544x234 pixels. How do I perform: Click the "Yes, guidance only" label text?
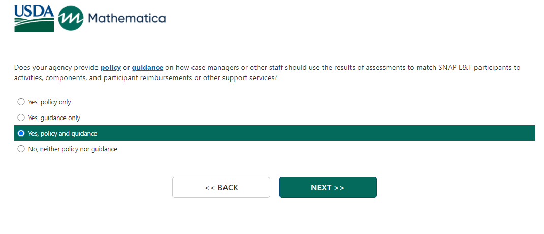pos(54,118)
